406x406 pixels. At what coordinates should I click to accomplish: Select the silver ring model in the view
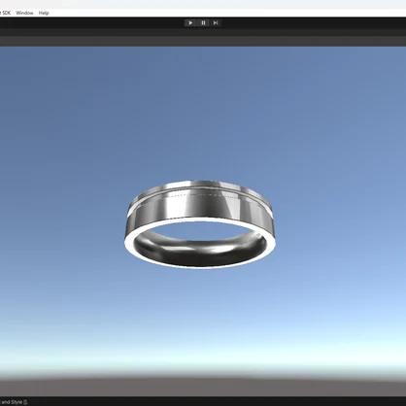point(200,224)
